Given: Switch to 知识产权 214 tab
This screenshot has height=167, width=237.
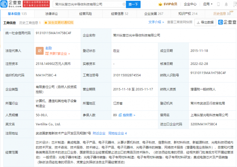Looking at the screenshot, I should tap(188, 14).
